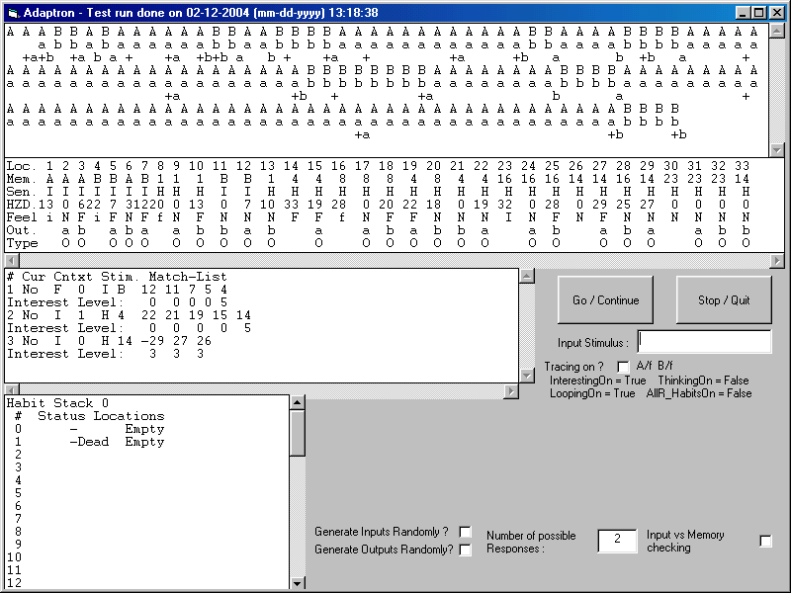Image resolution: width=791 pixels, height=593 pixels.
Task: Click down arrow of Habit Stack scrollbar
Action: point(298,583)
